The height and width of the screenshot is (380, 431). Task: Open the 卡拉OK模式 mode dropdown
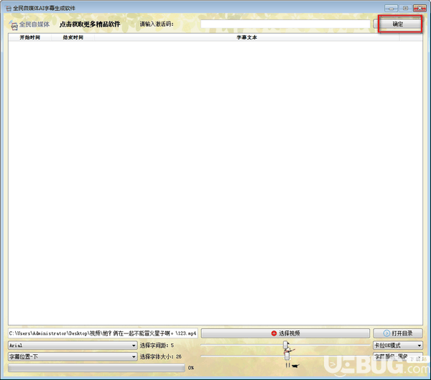pos(397,346)
